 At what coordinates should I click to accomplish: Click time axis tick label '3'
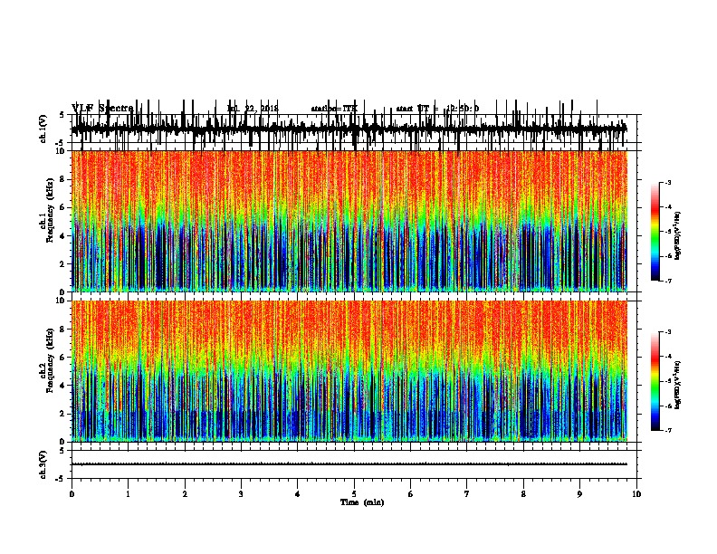[x=241, y=494]
